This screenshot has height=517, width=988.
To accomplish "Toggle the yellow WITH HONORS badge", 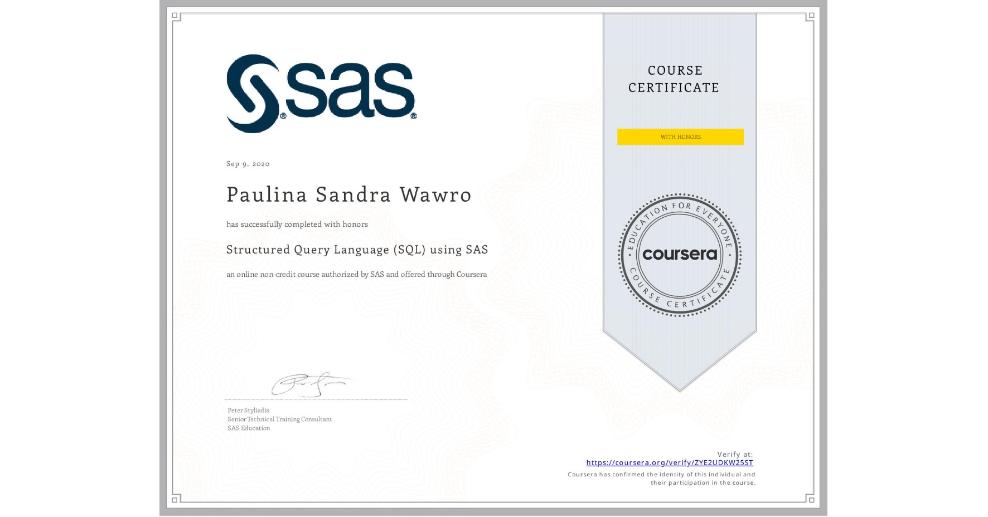I will (x=680, y=136).
